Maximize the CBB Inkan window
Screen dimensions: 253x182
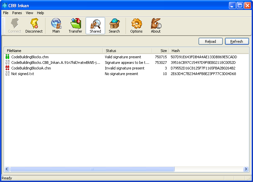tap(240, 6)
